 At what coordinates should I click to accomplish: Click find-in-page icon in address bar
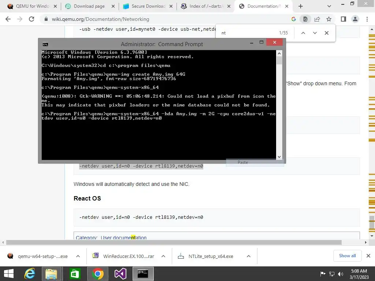[x=305, y=19]
